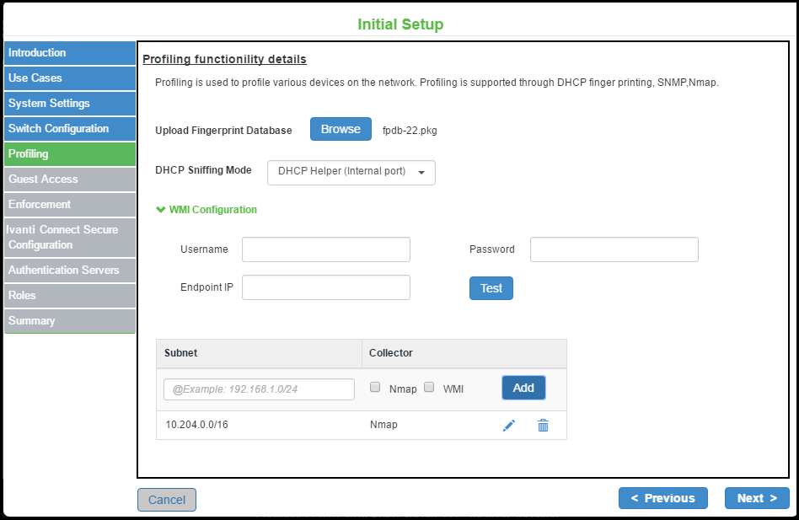Focus the WMI Username field
799x520 pixels.
pyautogui.click(x=325, y=249)
